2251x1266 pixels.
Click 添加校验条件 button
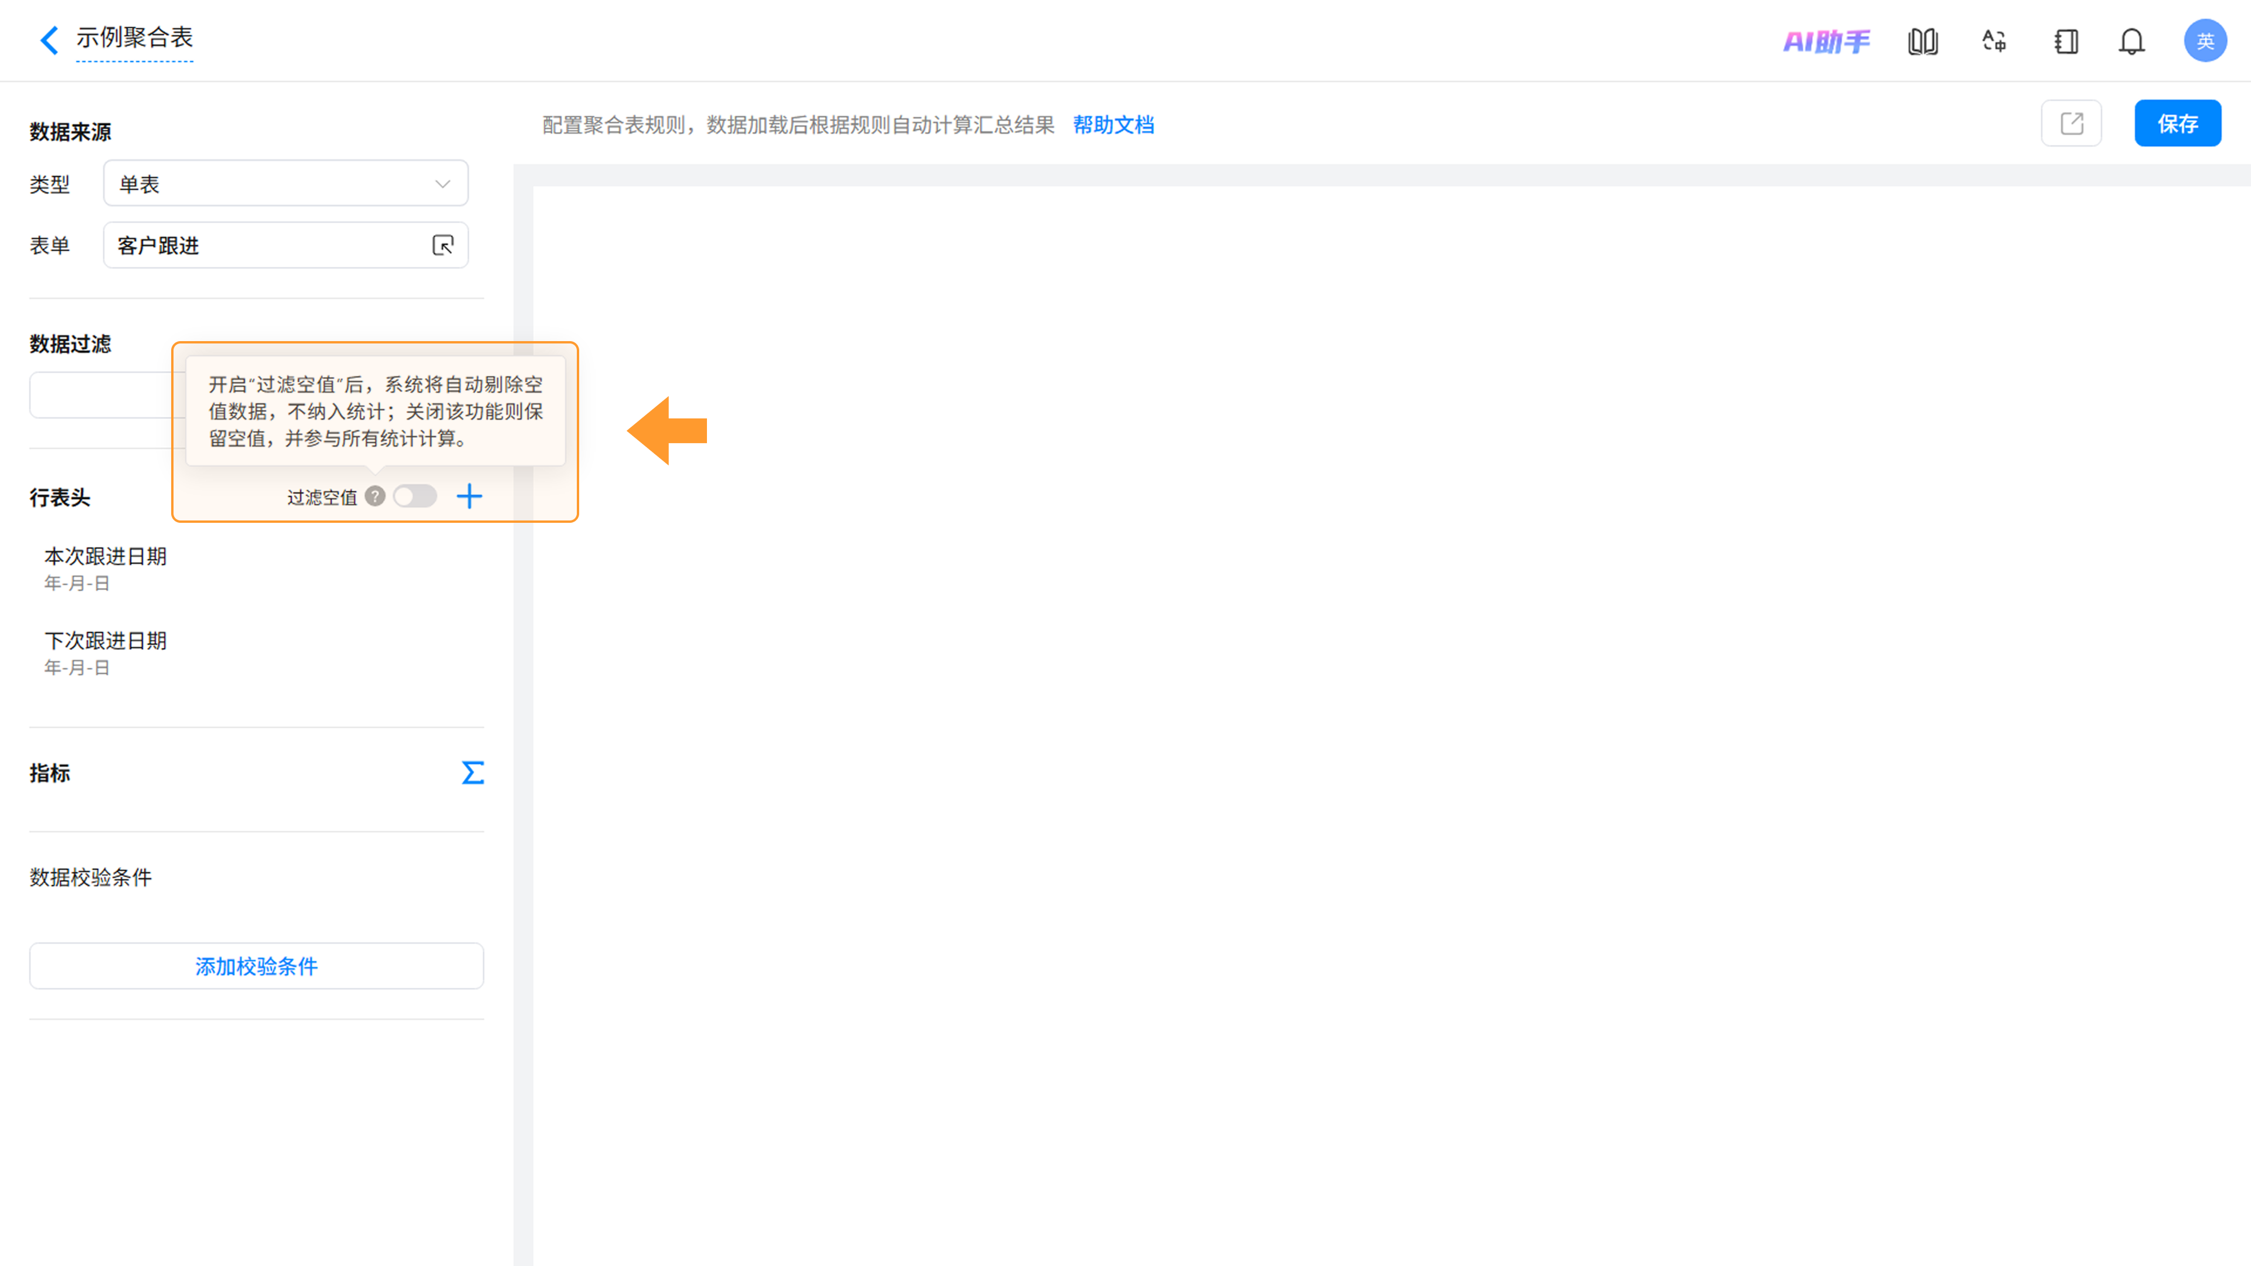tap(257, 966)
